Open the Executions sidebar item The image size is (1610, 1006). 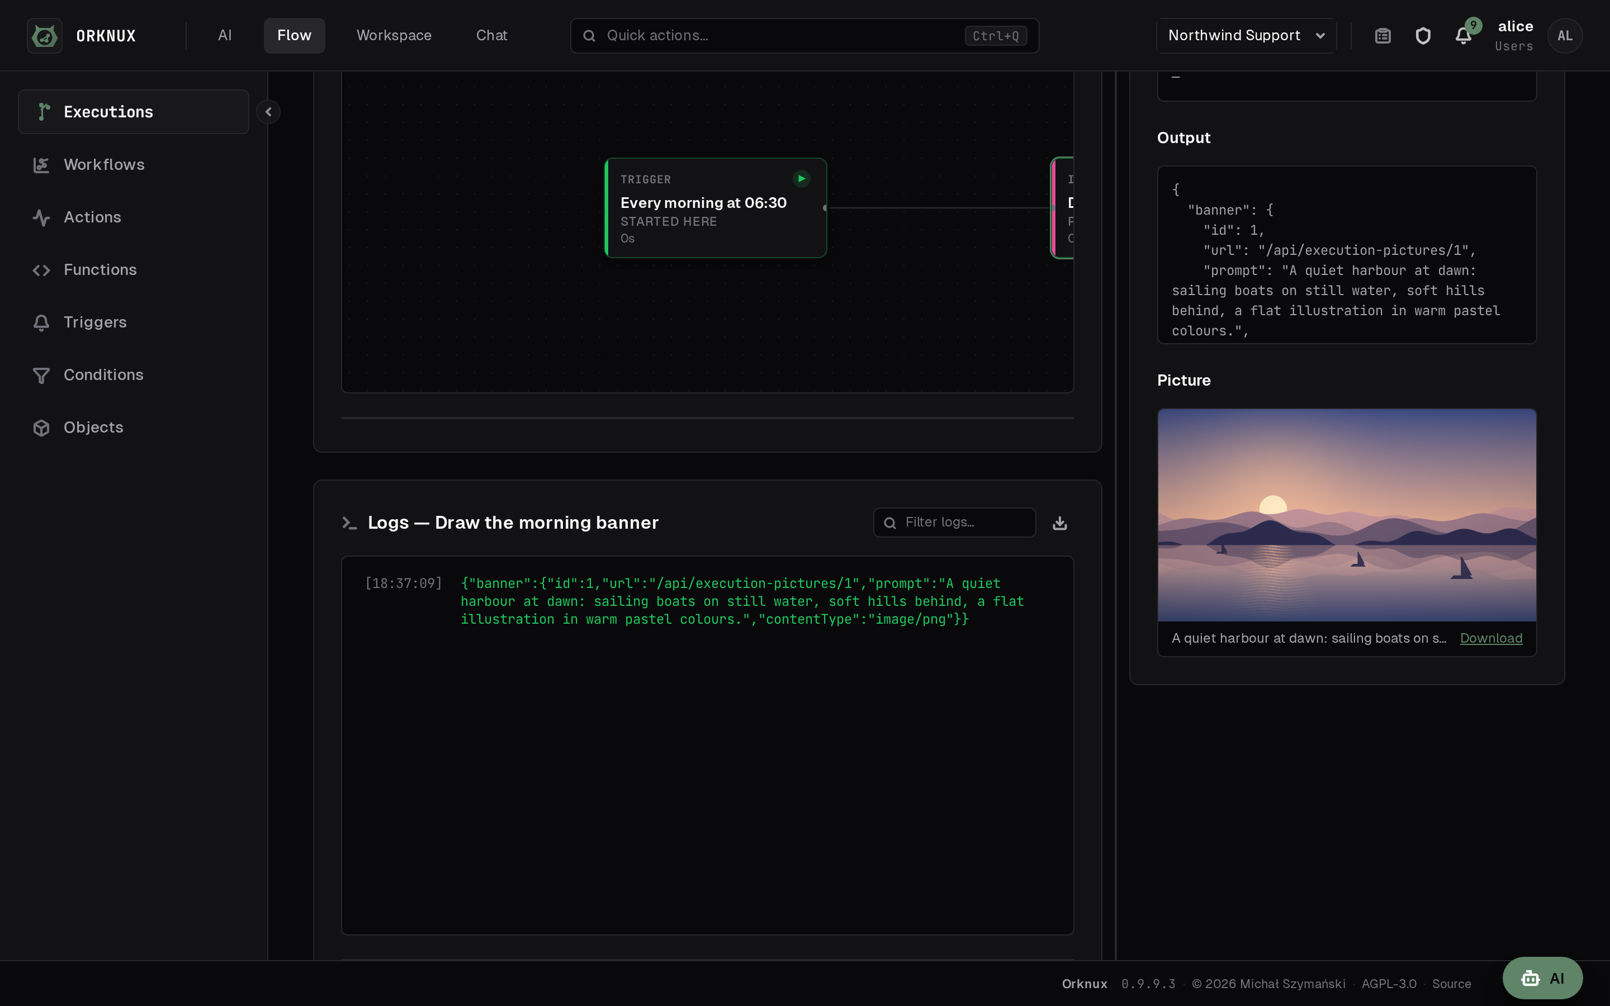[x=134, y=112]
